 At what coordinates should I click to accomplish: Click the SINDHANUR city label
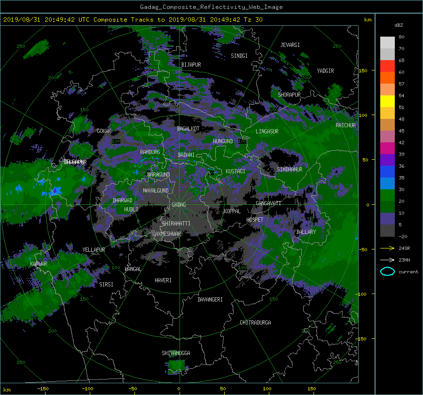[x=290, y=170]
